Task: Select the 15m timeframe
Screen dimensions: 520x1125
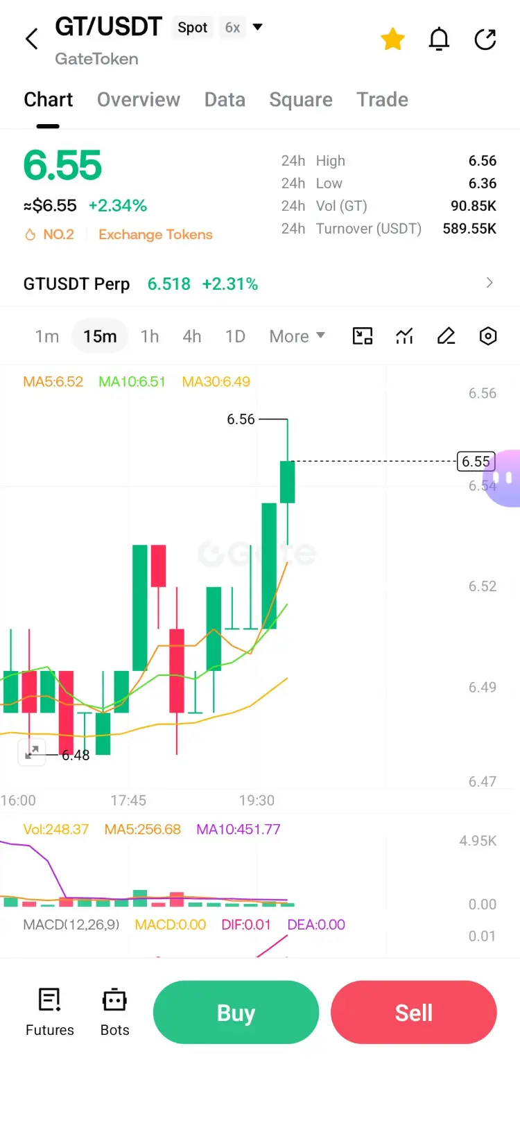Action: (x=100, y=336)
